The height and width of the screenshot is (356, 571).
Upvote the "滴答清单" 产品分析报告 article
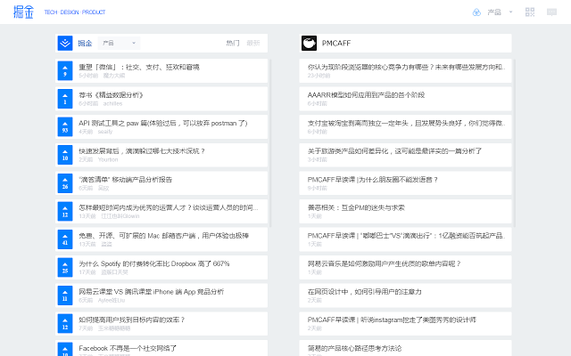[65, 183]
